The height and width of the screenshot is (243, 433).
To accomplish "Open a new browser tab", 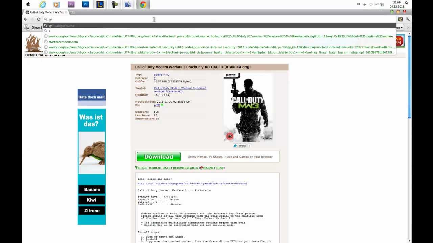I will 72,12.
